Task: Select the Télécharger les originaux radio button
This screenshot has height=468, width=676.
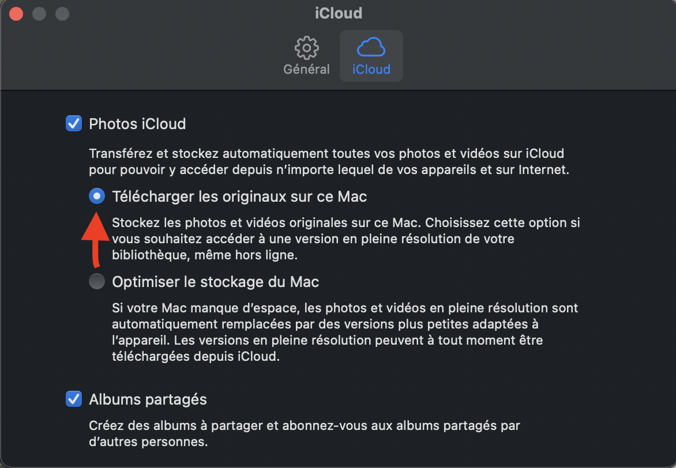Action: 97,197
